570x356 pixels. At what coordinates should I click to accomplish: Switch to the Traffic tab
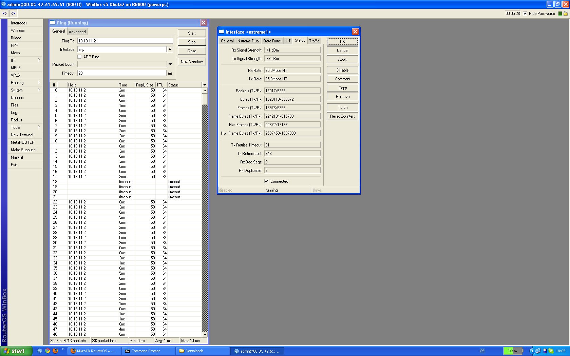tap(314, 41)
